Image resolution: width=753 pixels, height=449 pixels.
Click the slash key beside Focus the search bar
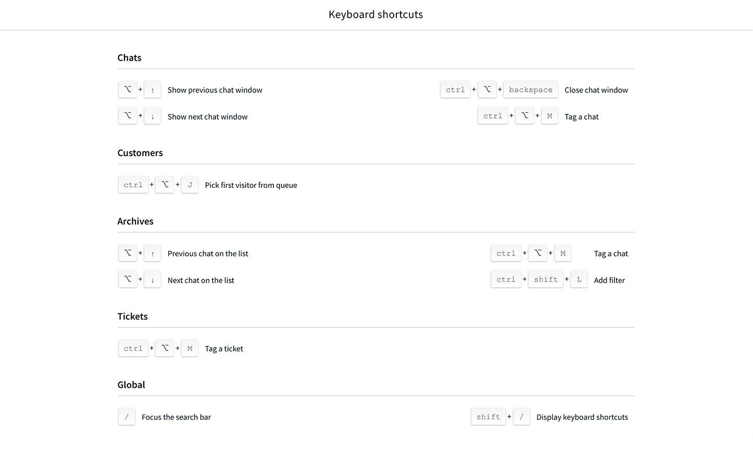click(x=127, y=417)
